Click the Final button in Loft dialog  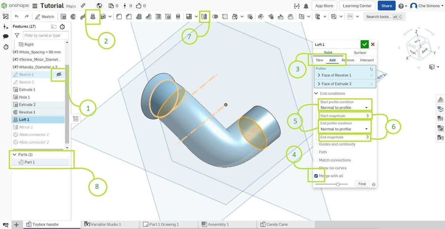[x=362, y=184]
